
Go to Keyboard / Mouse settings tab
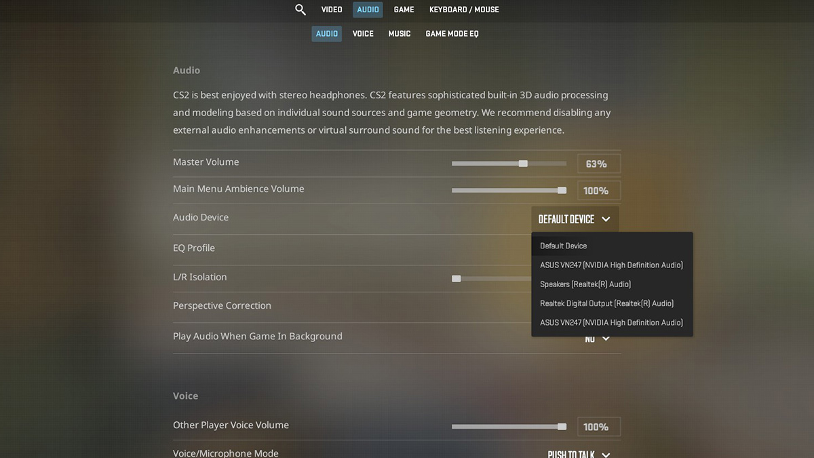(464, 9)
